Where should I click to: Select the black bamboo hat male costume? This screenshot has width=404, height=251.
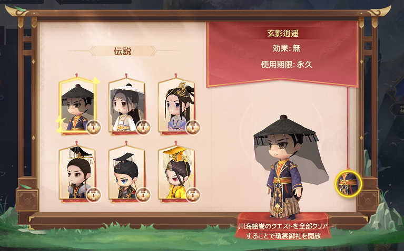coord(77,105)
